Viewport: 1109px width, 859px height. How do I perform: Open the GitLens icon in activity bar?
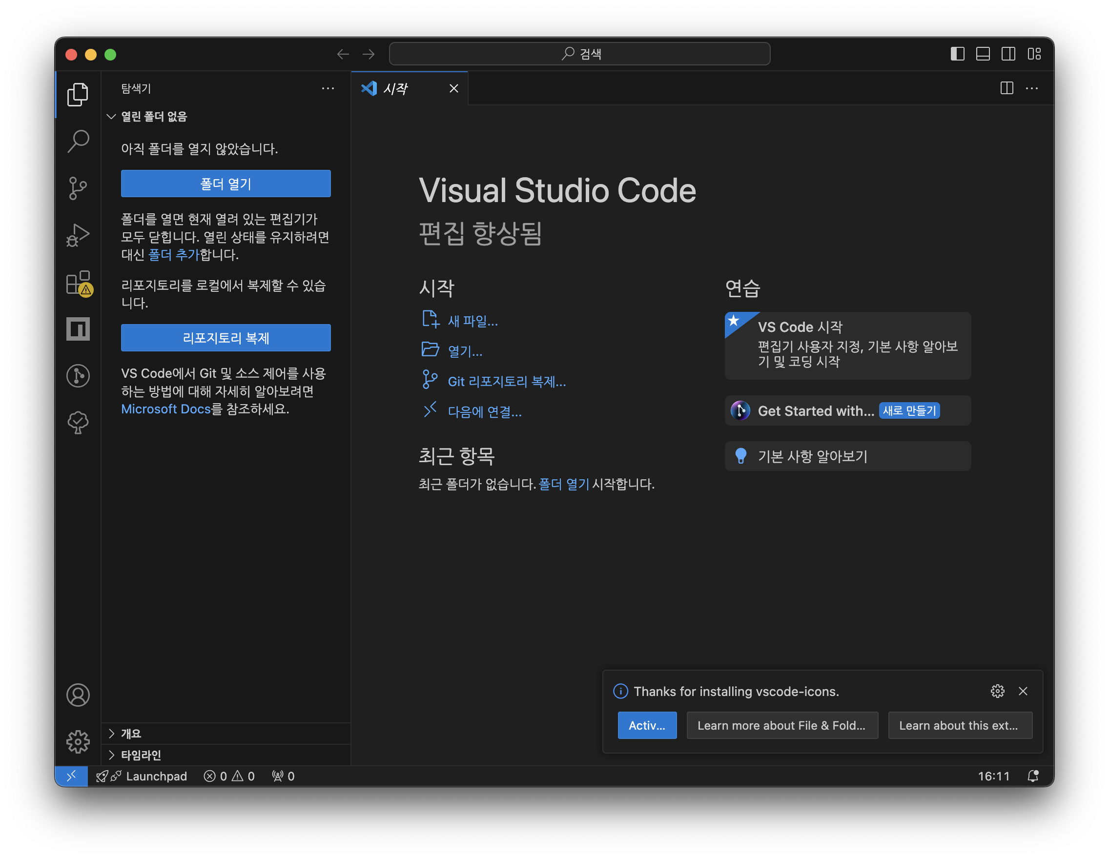(78, 376)
